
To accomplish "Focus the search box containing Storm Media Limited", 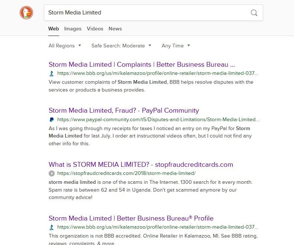I will pyautogui.click(x=154, y=13).
